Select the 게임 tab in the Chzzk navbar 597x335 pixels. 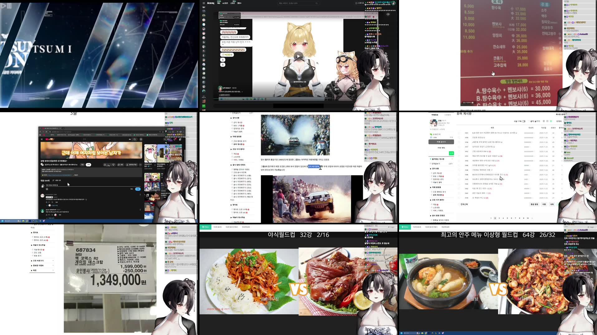click(219, 3)
